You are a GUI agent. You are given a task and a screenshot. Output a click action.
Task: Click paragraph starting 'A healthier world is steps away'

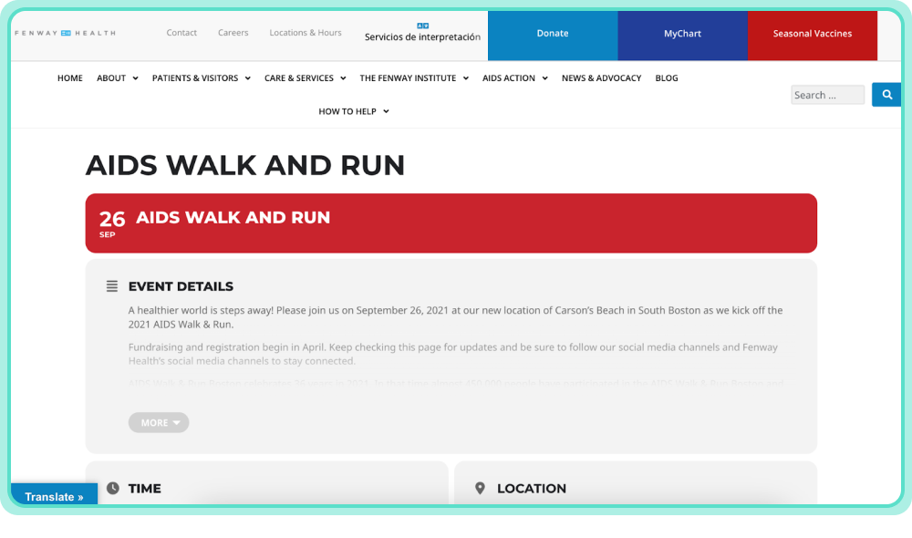[x=455, y=317]
